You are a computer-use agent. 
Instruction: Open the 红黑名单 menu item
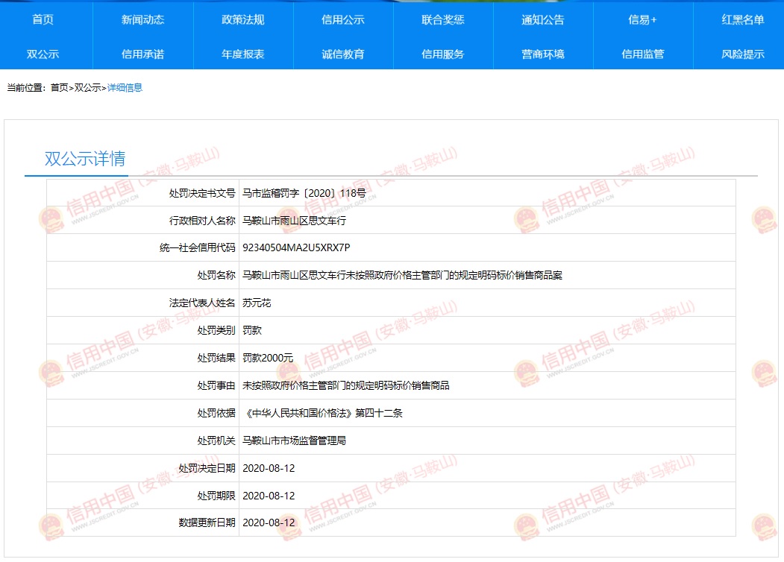742,20
